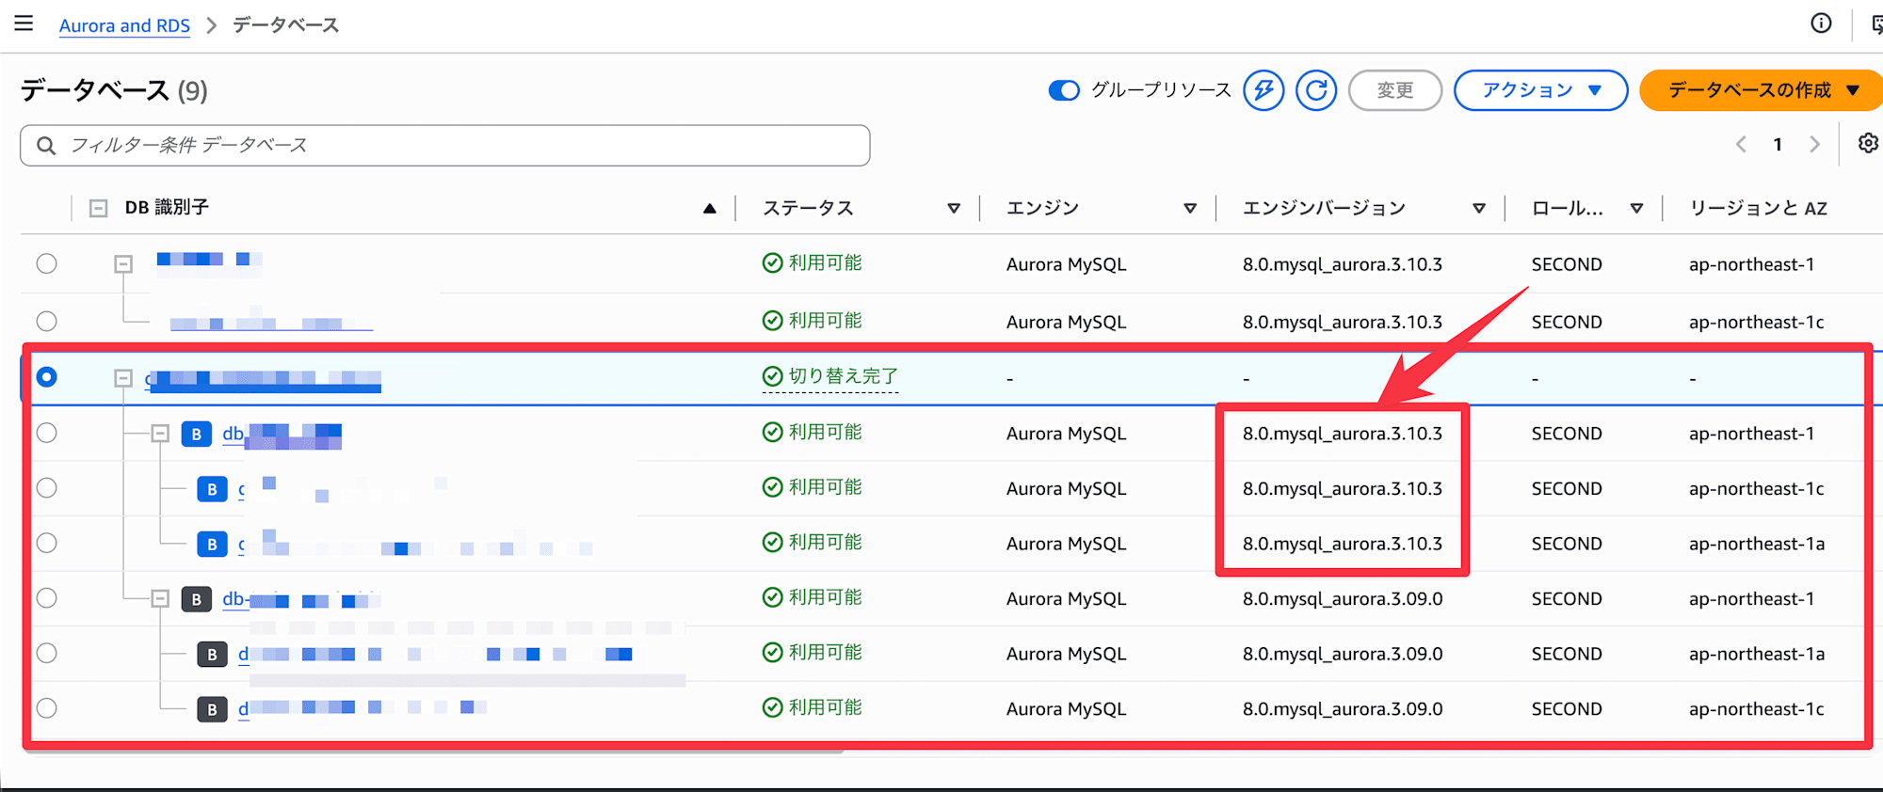
Task: Collapse the blue-badge db cluster tree
Action: click(160, 434)
